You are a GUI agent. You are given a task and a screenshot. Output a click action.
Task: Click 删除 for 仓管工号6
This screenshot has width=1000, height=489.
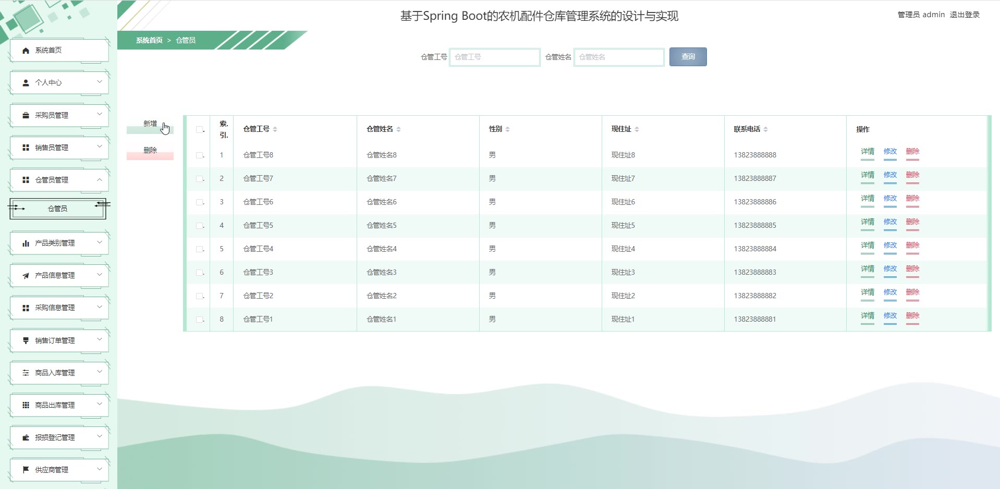tap(912, 199)
